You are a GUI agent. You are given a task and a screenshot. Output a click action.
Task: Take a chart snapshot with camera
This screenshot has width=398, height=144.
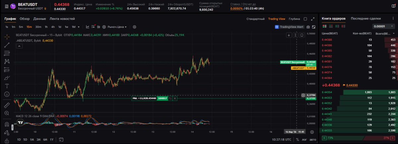(x=308, y=27)
